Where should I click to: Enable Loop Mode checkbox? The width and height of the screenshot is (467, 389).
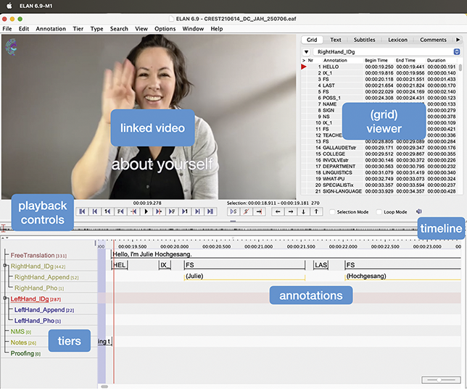(379, 212)
